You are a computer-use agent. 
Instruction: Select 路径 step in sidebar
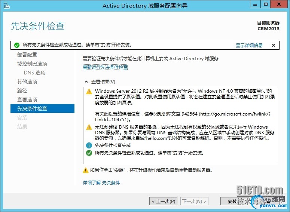(x=22, y=90)
